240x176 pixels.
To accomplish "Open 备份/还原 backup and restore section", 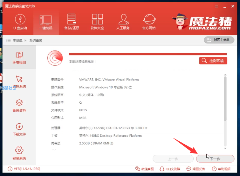I will tap(72, 22).
